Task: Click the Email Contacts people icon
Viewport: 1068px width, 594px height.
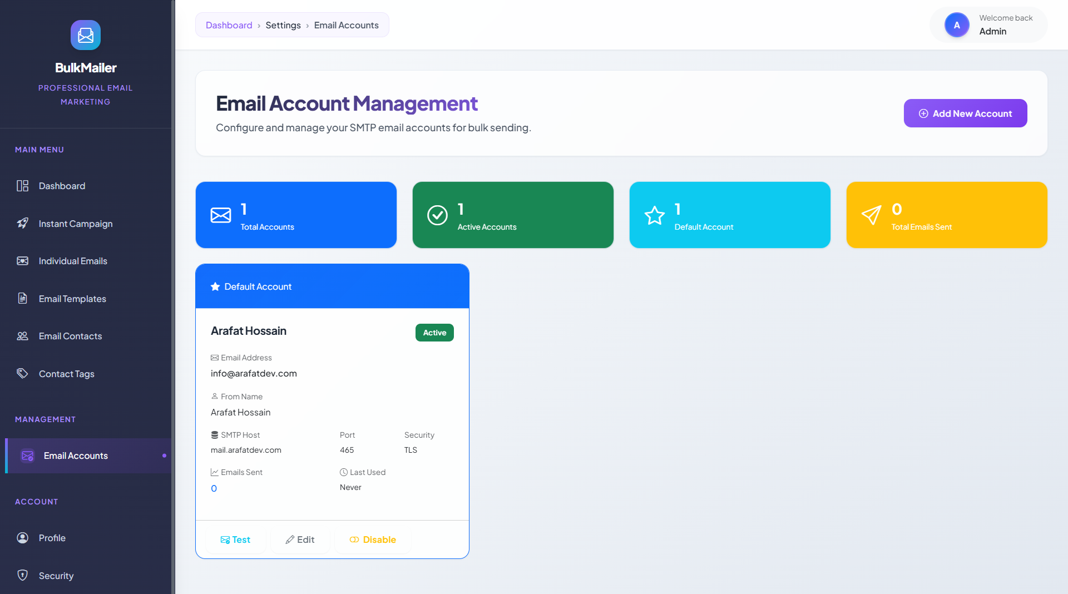Action: point(22,336)
